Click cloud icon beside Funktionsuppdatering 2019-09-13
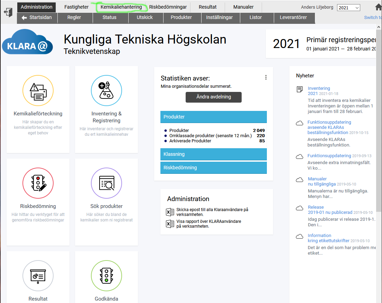Viewport: 382px width, 303px height. click(299, 157)
